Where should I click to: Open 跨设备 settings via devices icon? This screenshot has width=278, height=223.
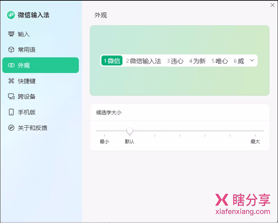(x=11, y=97)
